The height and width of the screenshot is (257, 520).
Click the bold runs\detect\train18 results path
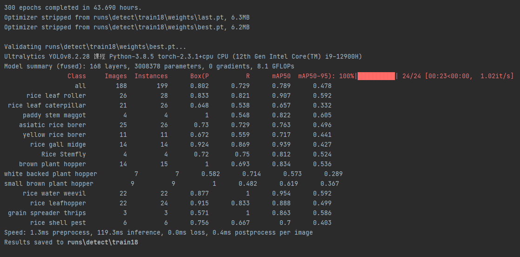point(103,243)
